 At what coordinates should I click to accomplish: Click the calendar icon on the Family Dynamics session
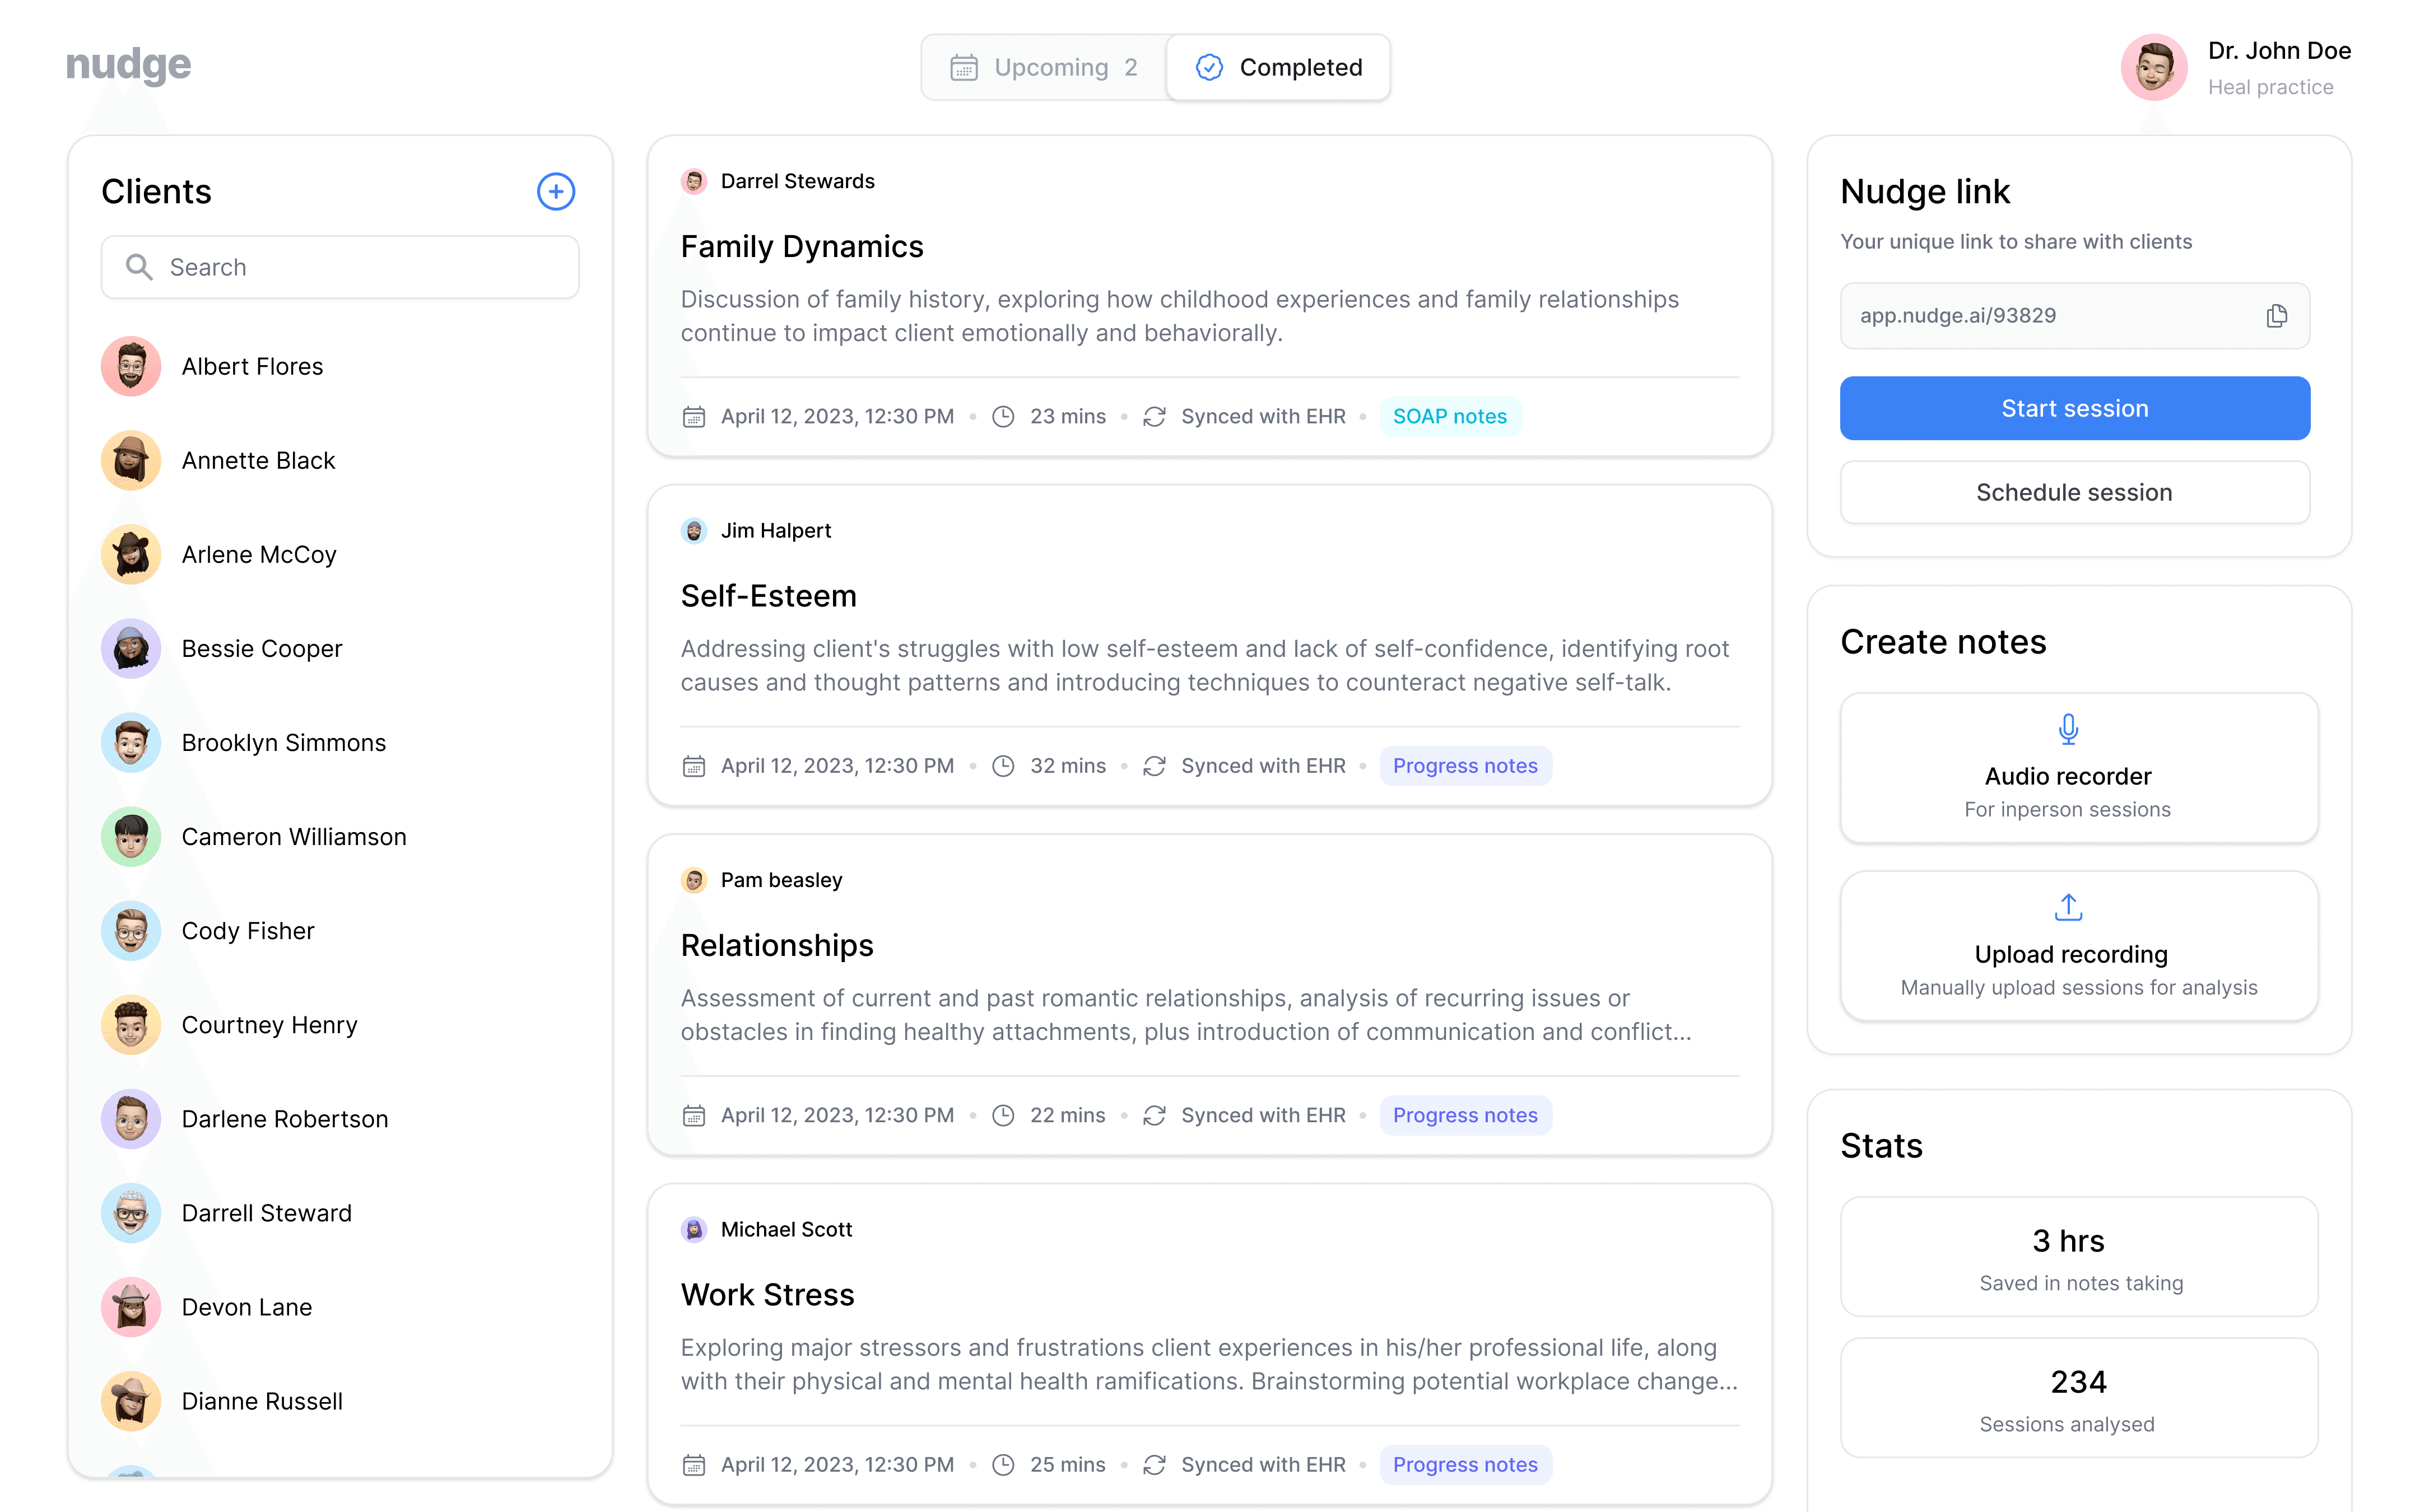(x=694, y=416)
